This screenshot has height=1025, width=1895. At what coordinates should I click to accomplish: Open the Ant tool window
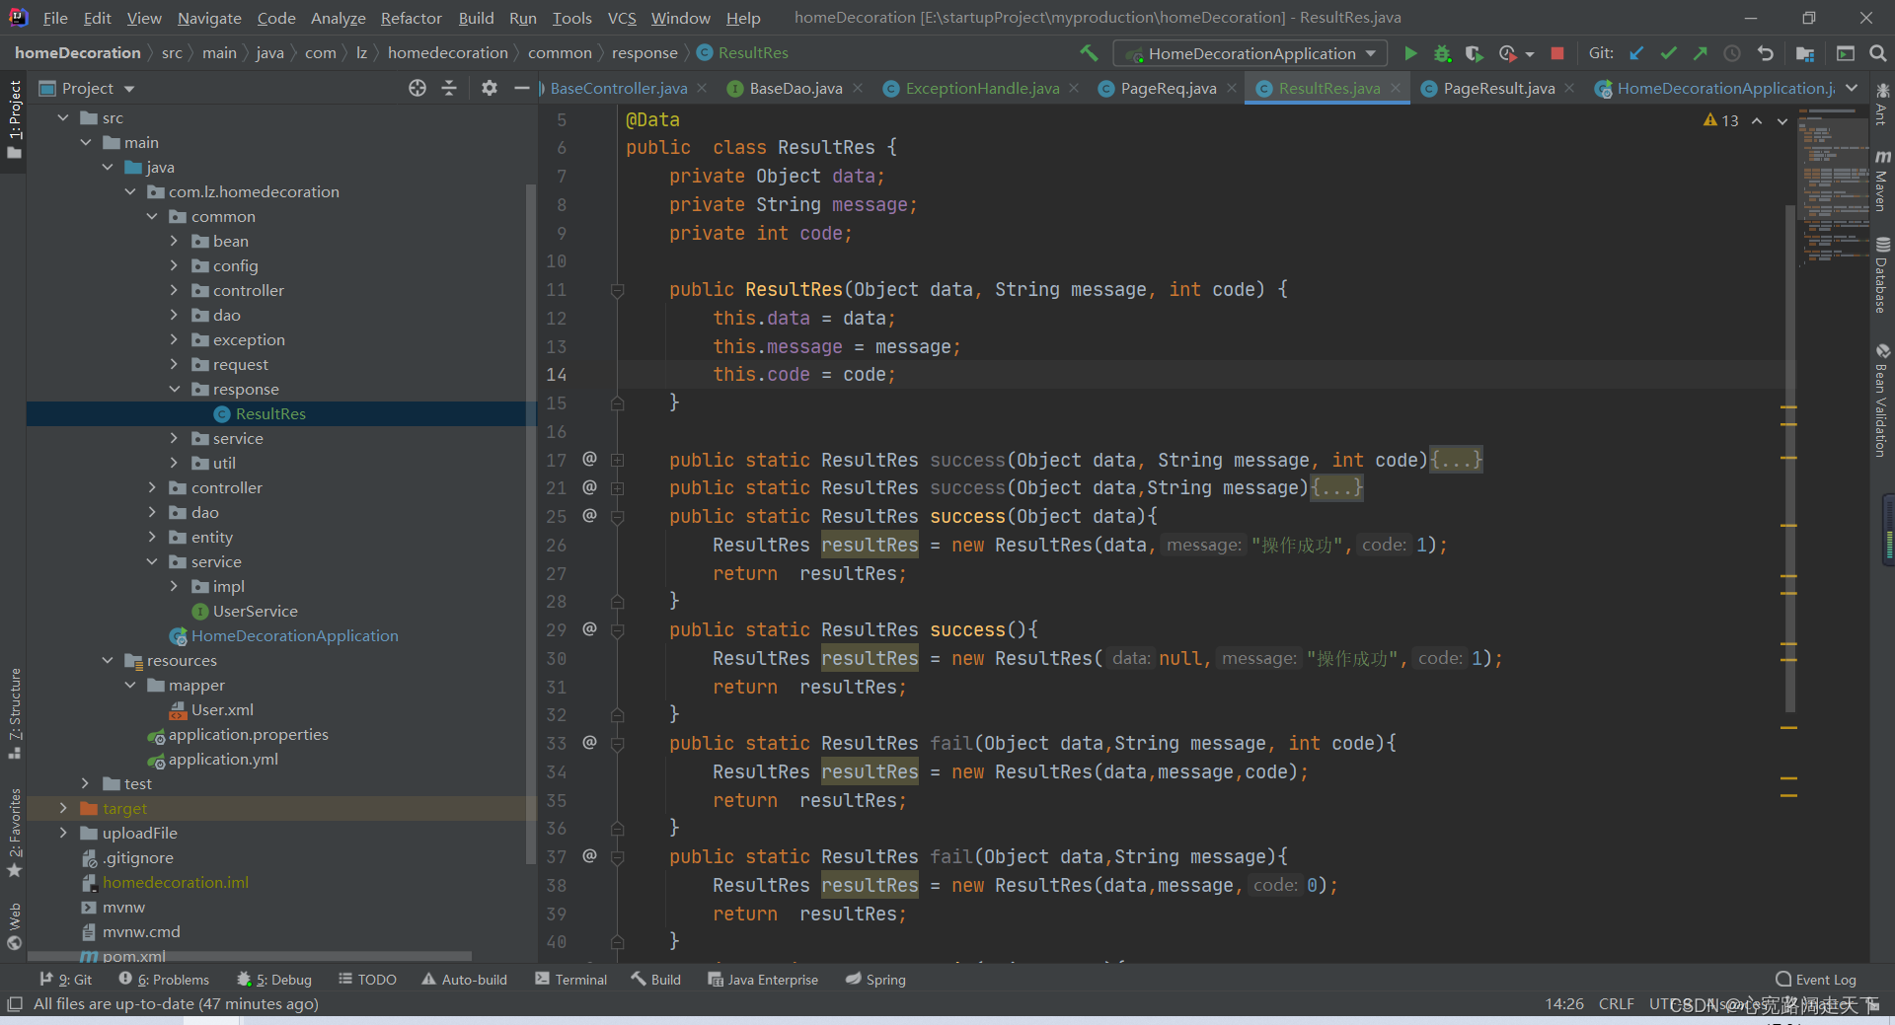[1882, 105]
